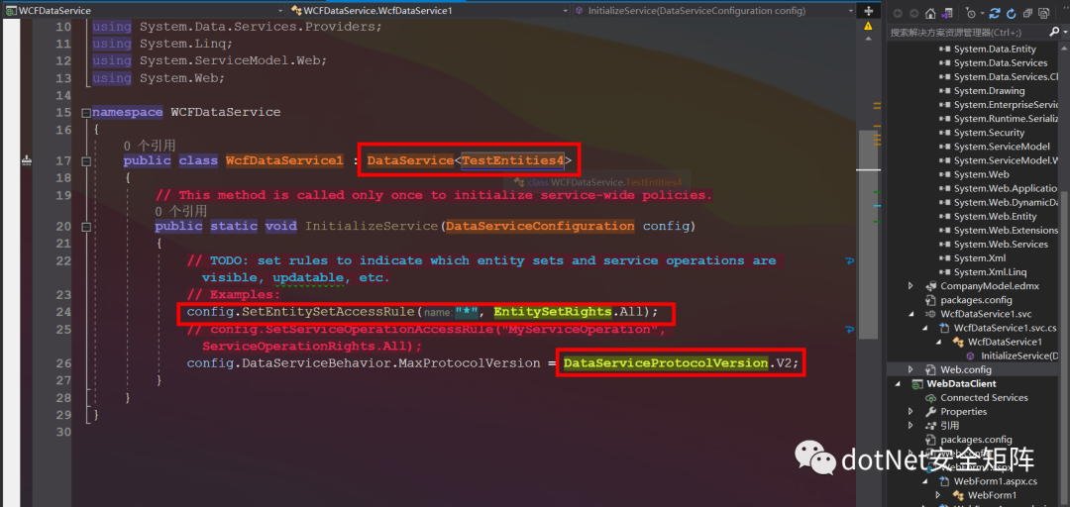Viewport: 1070px width, 507px height.
Task: Select the Web.config file
Action: [x=968, y=369]
